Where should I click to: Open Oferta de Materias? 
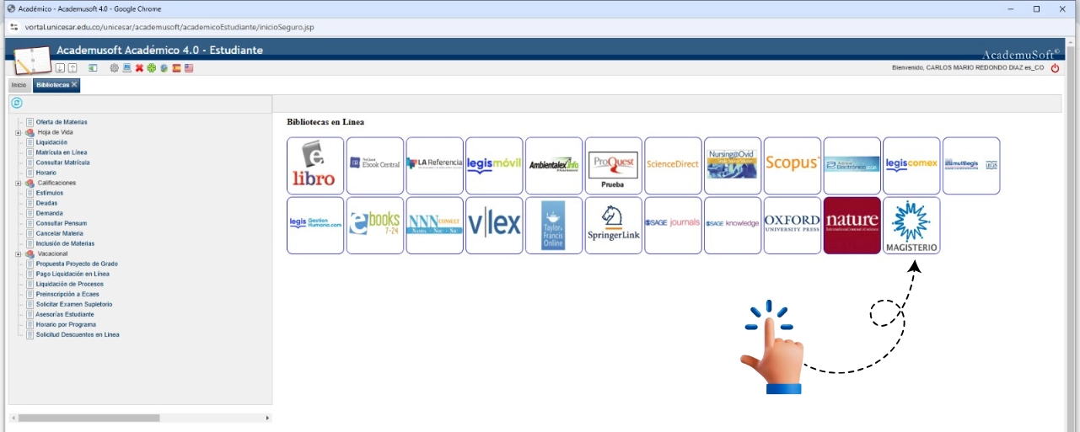pyautogui.click(x=62, y=122)
